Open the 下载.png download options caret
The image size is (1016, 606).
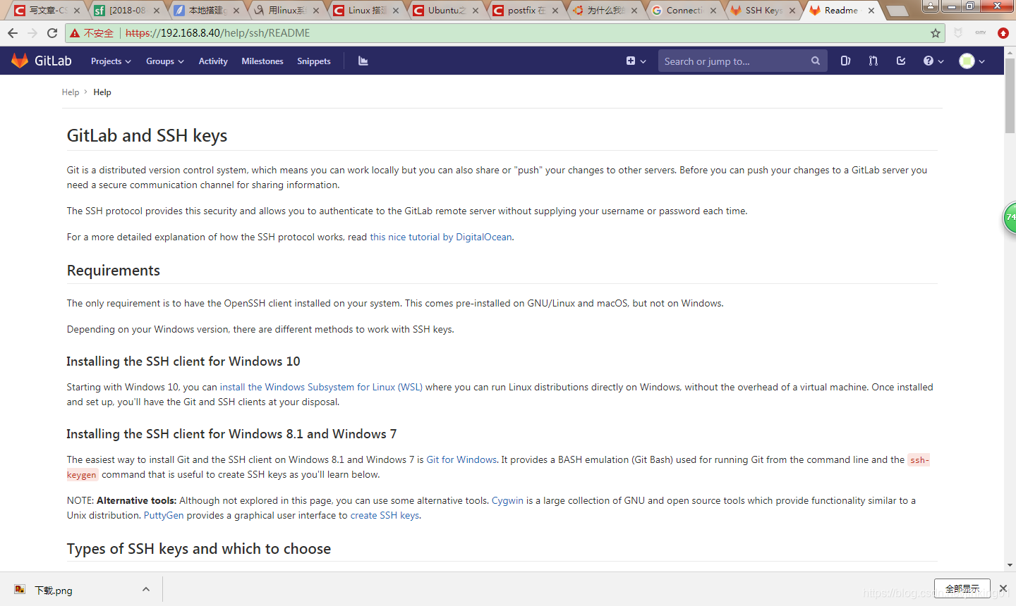146,589
